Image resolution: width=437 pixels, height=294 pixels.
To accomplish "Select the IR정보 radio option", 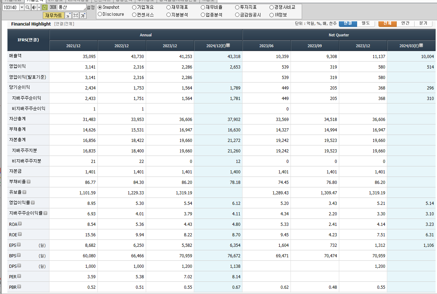I will tap(272, 15).
